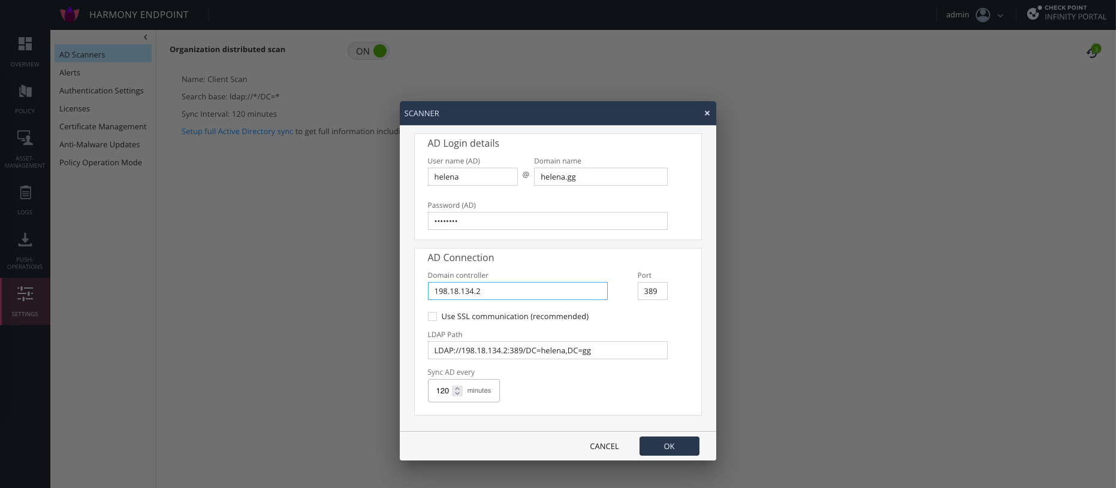This screenshot has width=1116, height=488.
Task: Open the Policy section icon
Action: [x=25, y=92]
